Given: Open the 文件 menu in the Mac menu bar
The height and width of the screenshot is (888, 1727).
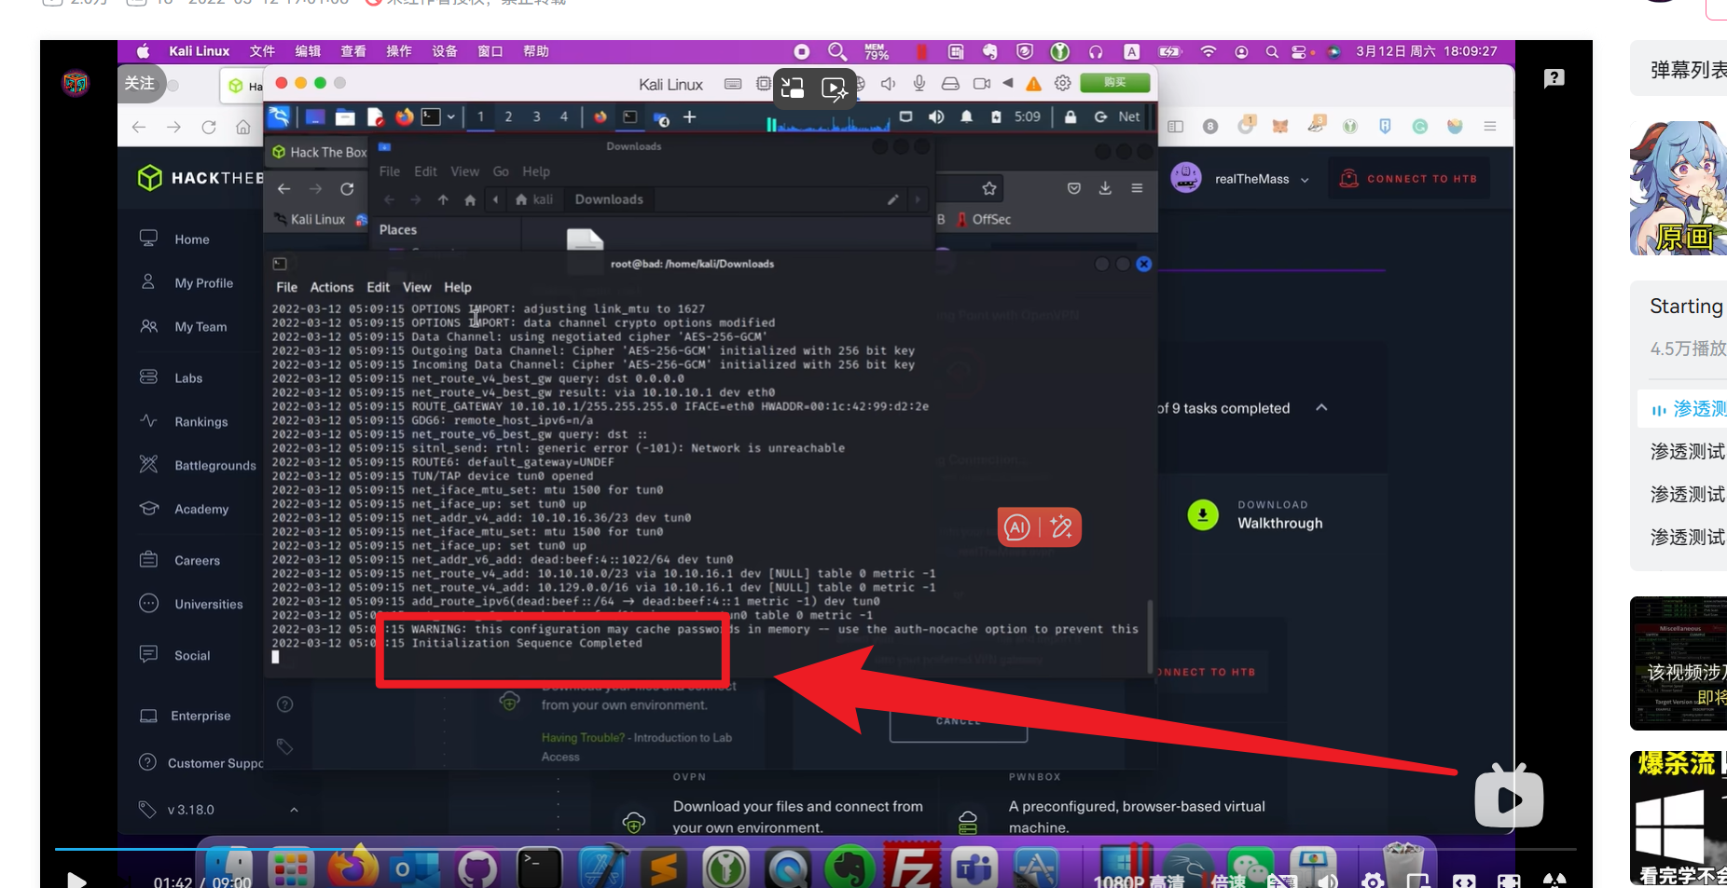Looking at the screenshot, I should pyautogui.click(x=262, y=51).
